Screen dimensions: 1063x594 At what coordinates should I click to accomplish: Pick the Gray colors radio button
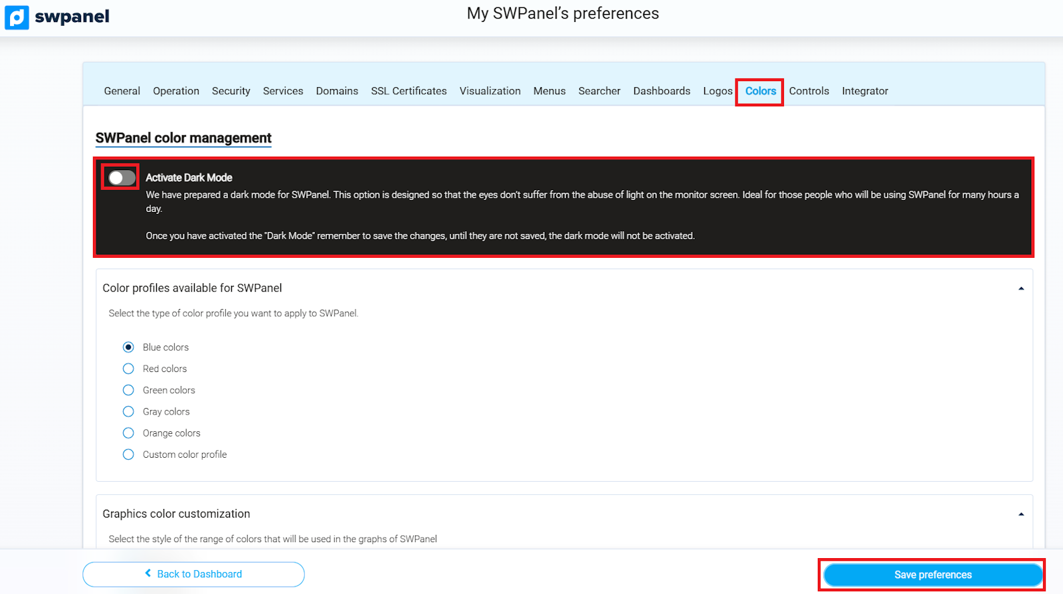(x=128, y=412)
